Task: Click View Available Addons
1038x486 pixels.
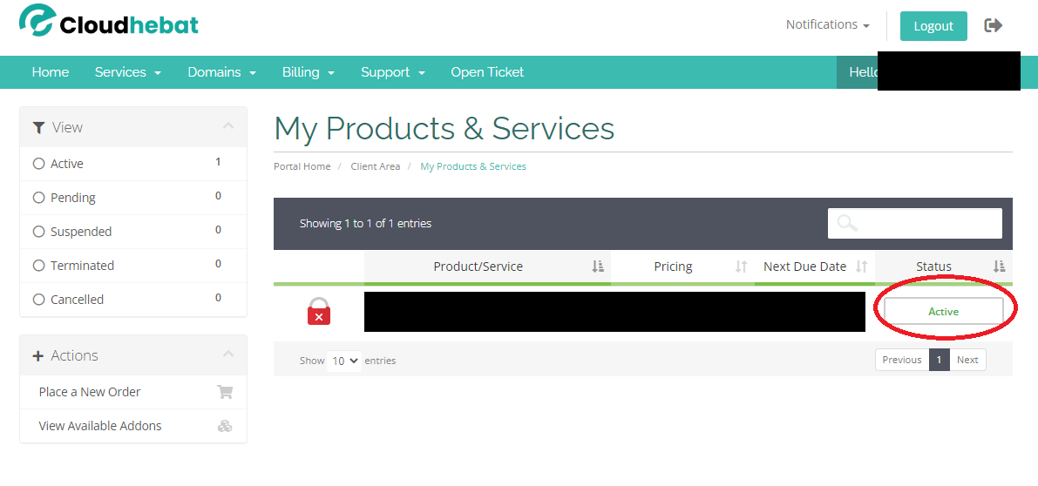Action: click(x=100, y=426)
